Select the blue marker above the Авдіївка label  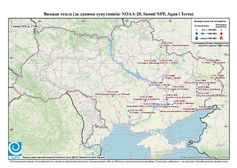click(196, 91)
